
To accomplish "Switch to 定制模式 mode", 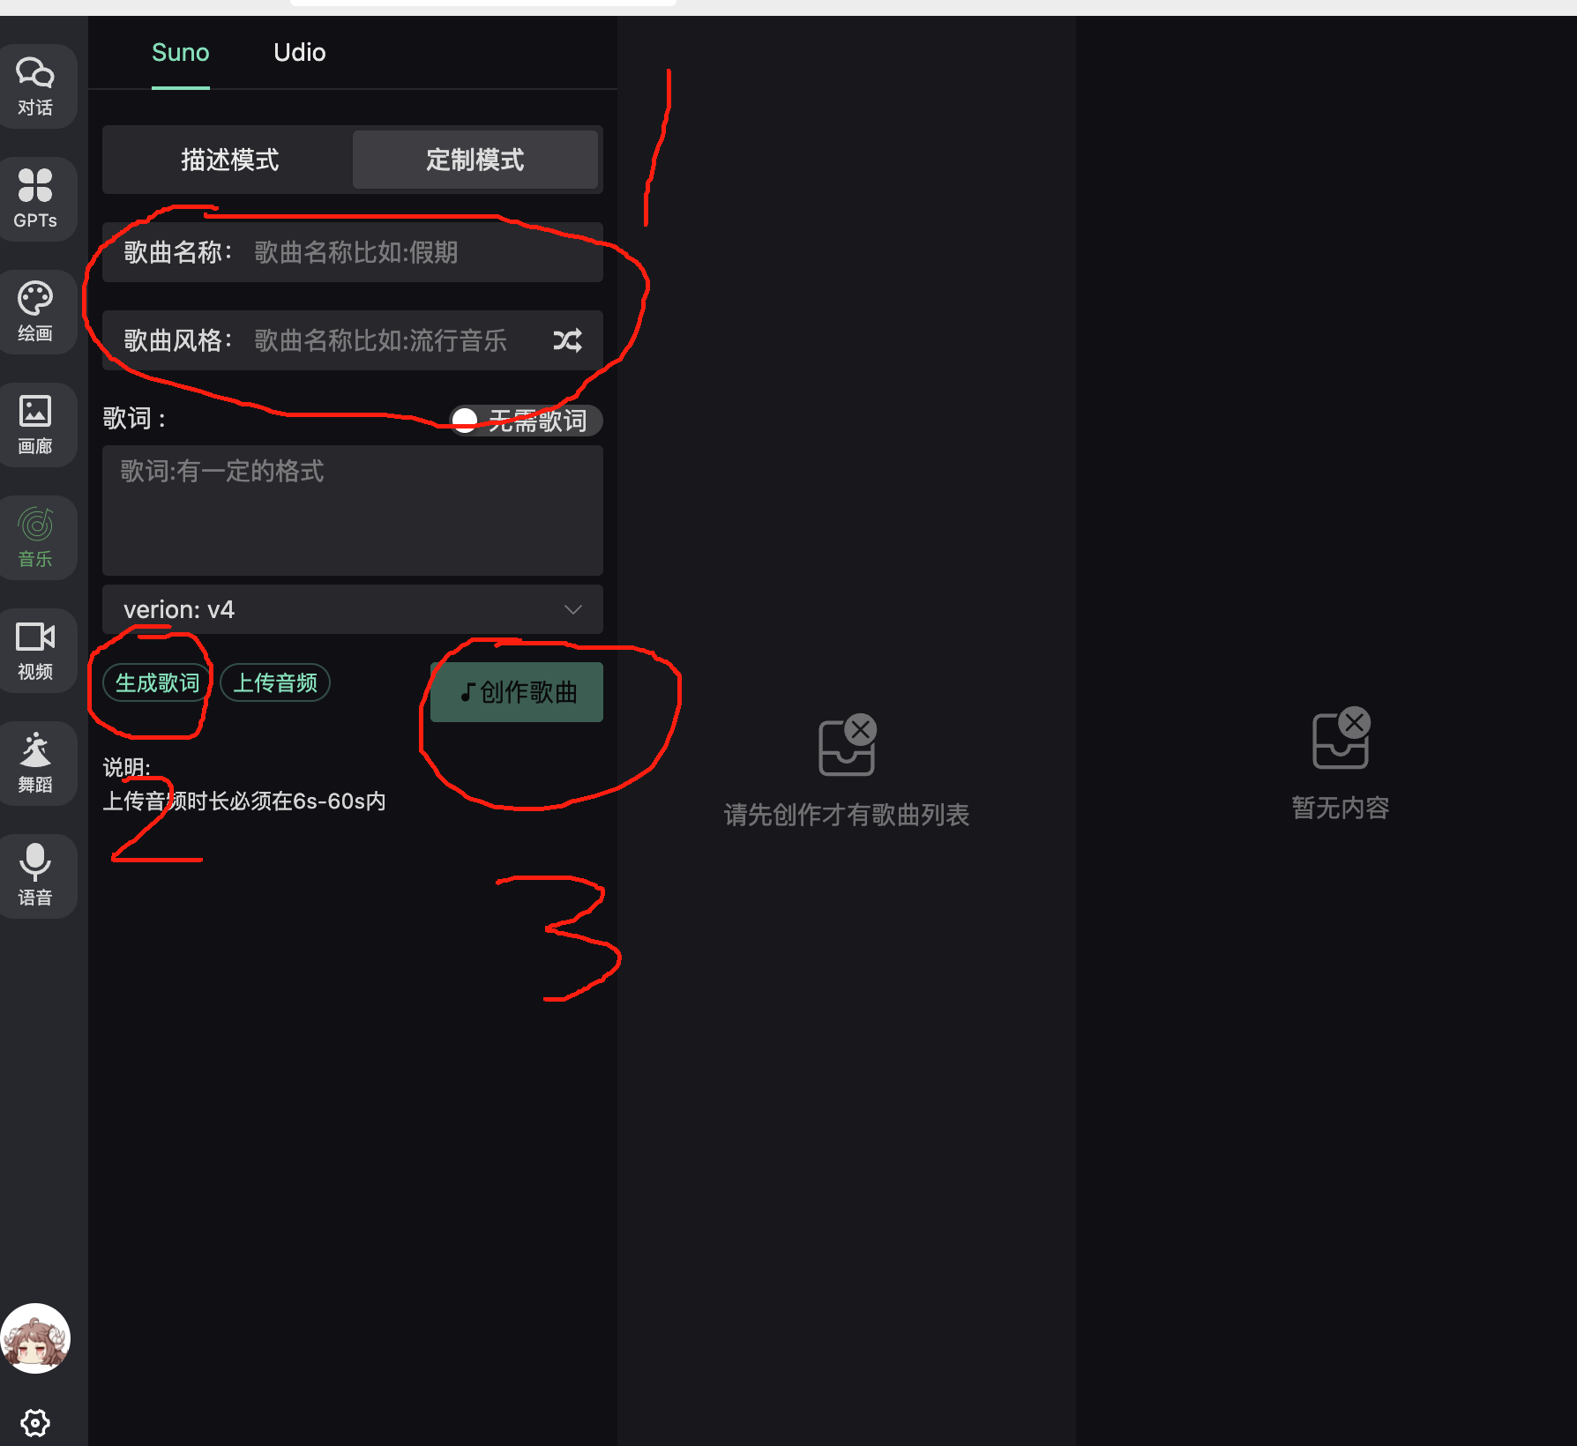I will pyautogui.click(x=475, y=160).
